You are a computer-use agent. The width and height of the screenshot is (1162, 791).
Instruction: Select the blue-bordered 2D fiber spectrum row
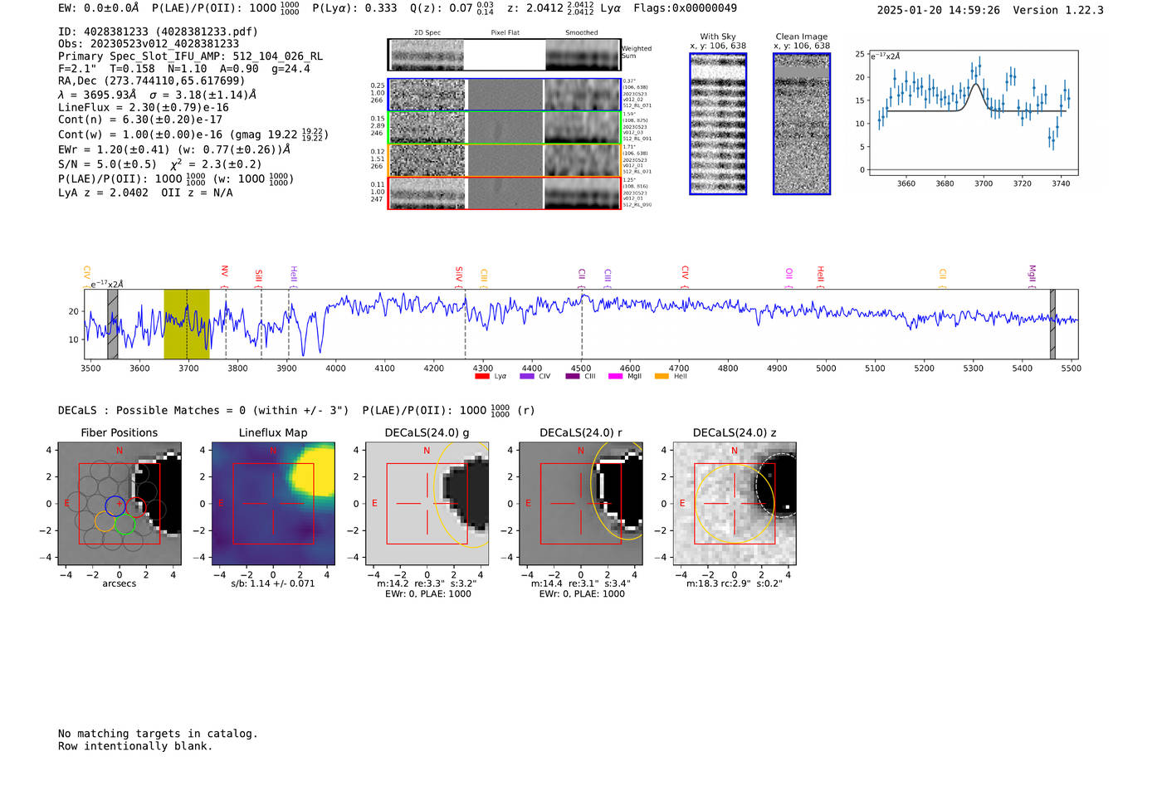coord(504,95)
